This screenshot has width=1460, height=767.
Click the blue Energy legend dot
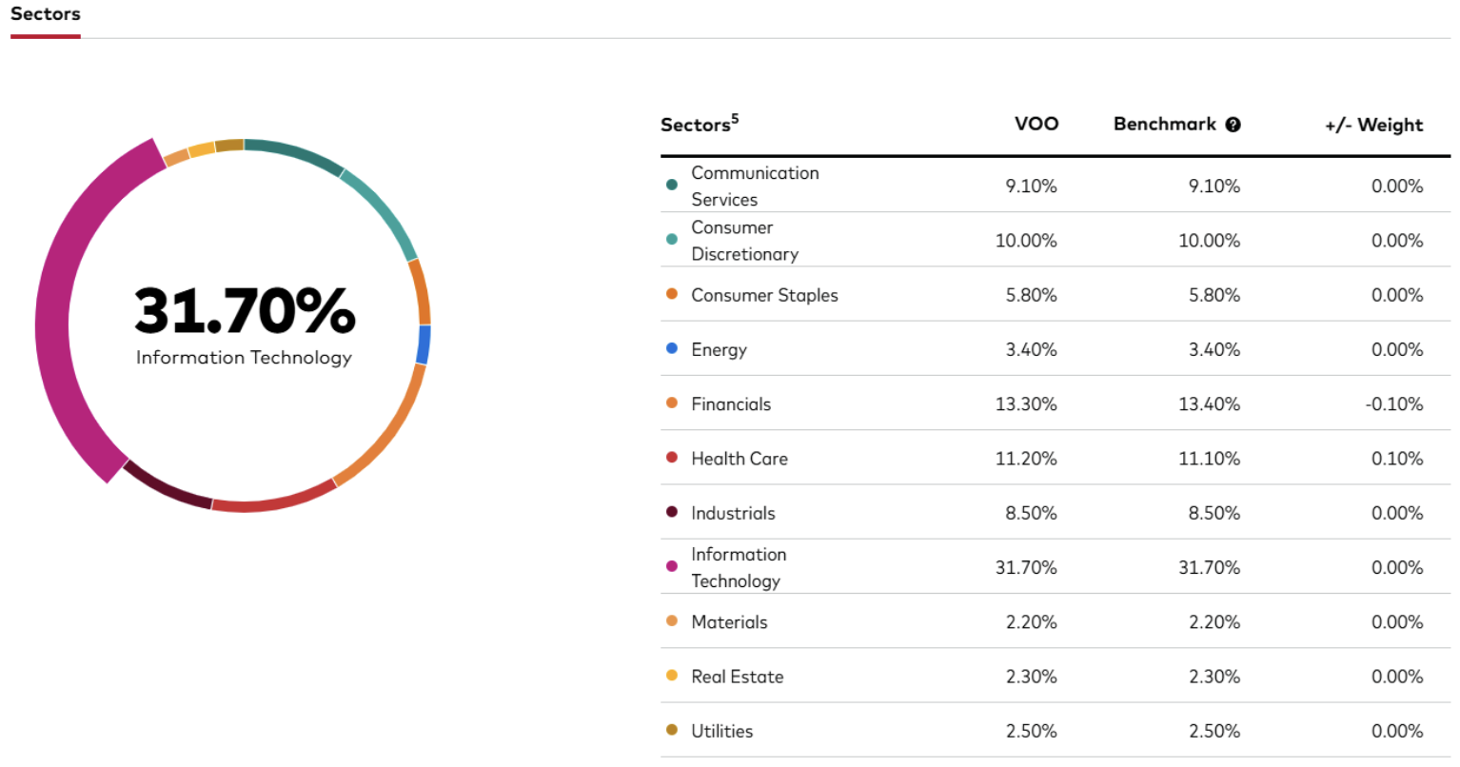tap(672, 349)
